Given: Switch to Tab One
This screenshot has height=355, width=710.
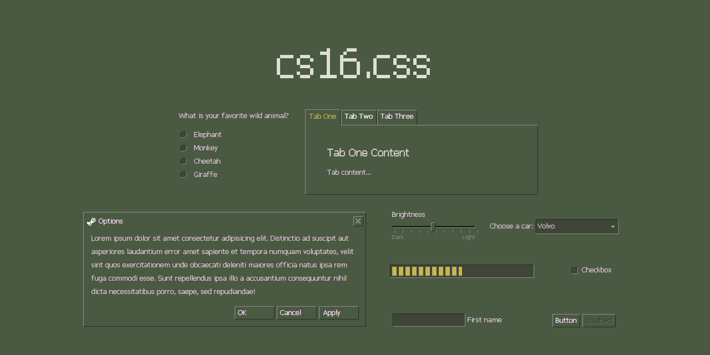Looking at the screenshot, I should [323, 116].
